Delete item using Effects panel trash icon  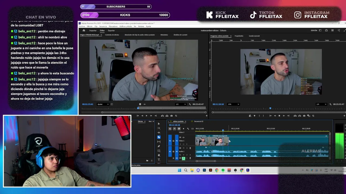pyautogui.click(x=152, y=161)
